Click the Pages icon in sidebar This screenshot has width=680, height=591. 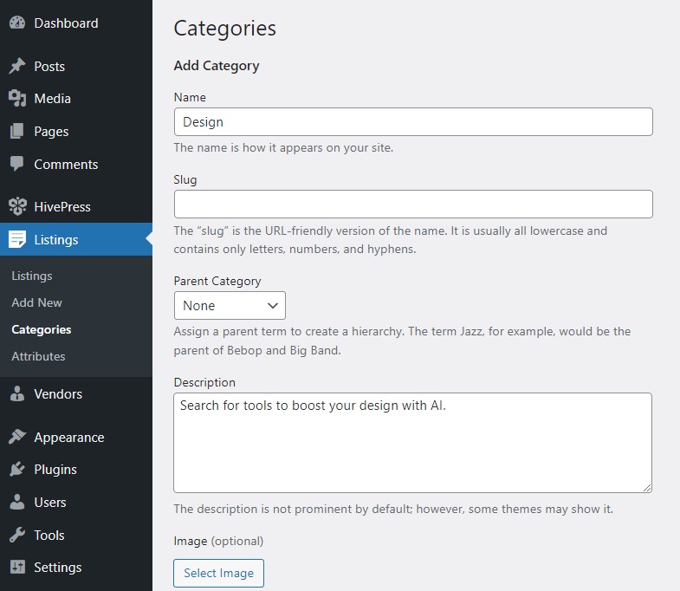(x=17, y=131)
